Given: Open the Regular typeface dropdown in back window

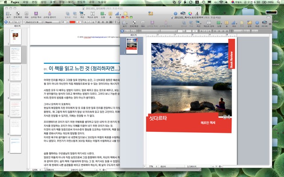Looking at the screenshot, I should tap(52, 22).
